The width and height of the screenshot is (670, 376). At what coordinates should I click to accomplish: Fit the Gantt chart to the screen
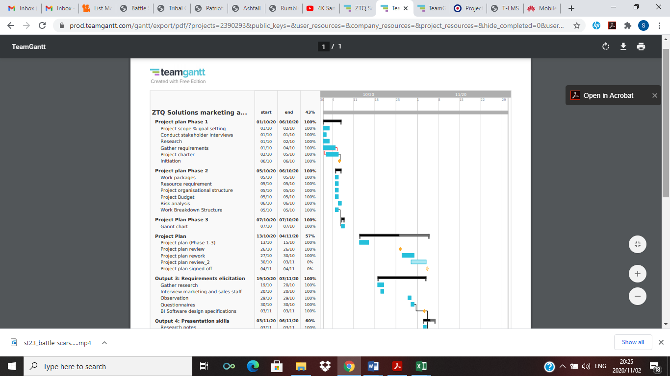coord(637,244)
